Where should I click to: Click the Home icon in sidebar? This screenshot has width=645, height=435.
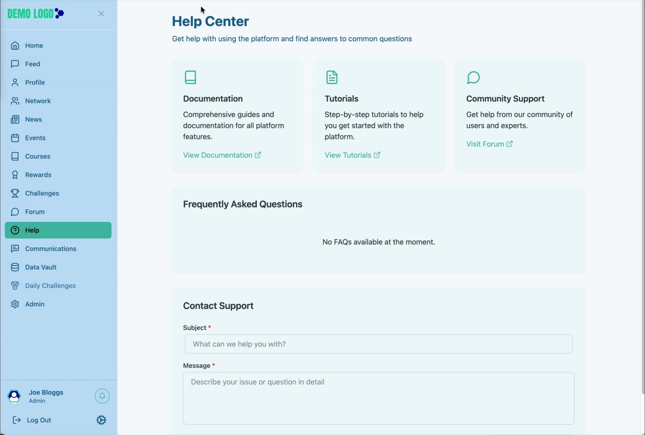[15, 46]
